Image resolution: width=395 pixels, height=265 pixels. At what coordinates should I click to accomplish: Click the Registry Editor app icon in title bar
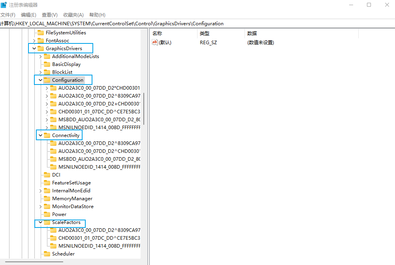pos(4,5)
